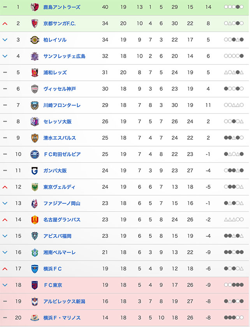Open 清水エスパルス team link
Image resolution: width=250 pixels, height=327 pixels.
60,138
